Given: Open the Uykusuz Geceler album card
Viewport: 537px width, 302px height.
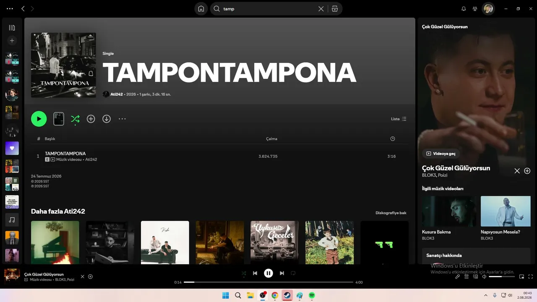Looking at the screenshot, I should (x=274, y=242).
